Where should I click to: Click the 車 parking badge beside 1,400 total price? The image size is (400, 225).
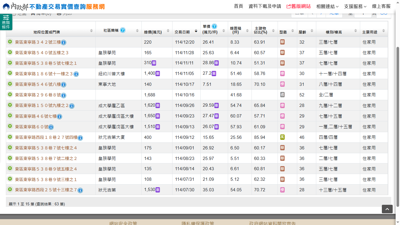tap(158, 74)
